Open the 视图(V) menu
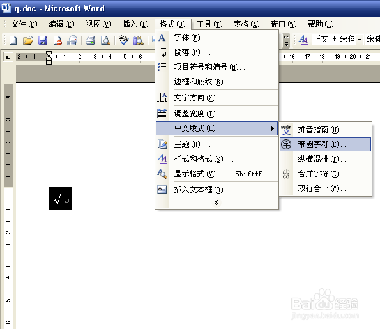Image resolution: width=380 pixels, height=329 pixels. (x=98, y=24)
